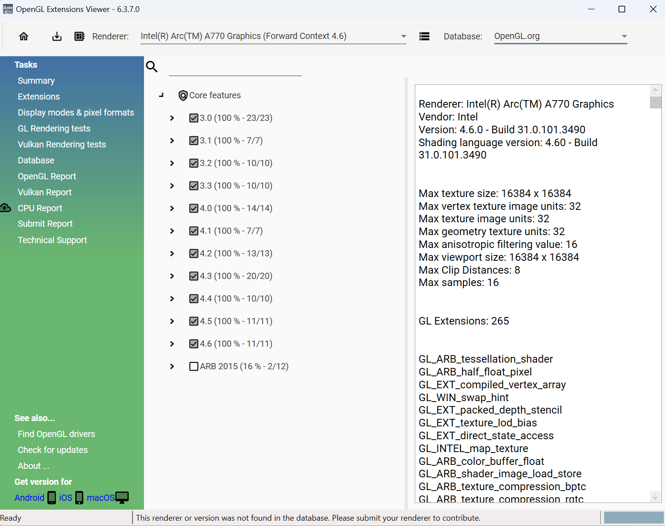Click the Android download link
The height and width of the screenshot is (526, 665).
[29, 497]
